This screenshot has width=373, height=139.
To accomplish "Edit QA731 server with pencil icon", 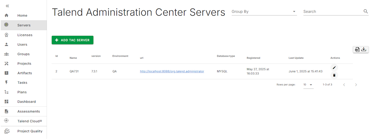I will pyautogui.click(x=334, y=68).
